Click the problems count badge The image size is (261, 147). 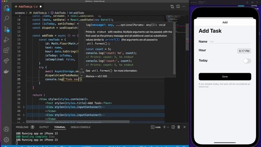[33, 127]
